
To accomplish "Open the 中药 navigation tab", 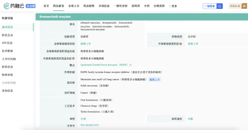I will click(147, 6).
